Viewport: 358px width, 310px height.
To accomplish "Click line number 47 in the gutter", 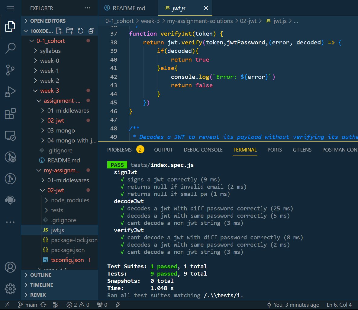I will (x=114, y=120).
